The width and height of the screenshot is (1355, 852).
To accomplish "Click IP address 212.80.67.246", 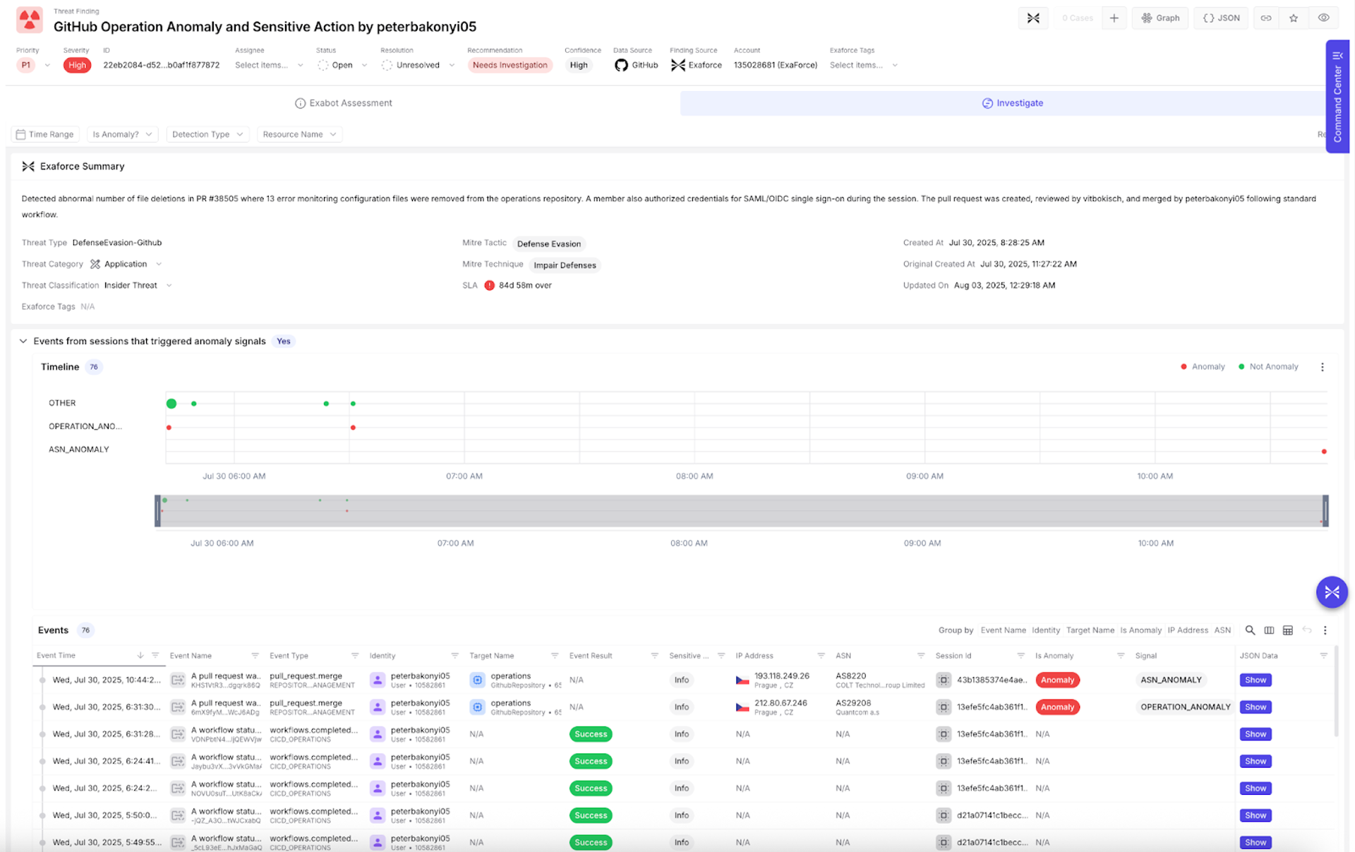I will tap(781, 703).
